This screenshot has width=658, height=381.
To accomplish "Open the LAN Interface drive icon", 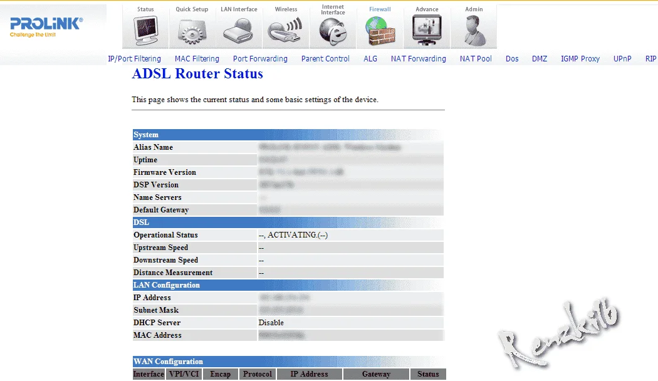I will (x=239, y=31).
